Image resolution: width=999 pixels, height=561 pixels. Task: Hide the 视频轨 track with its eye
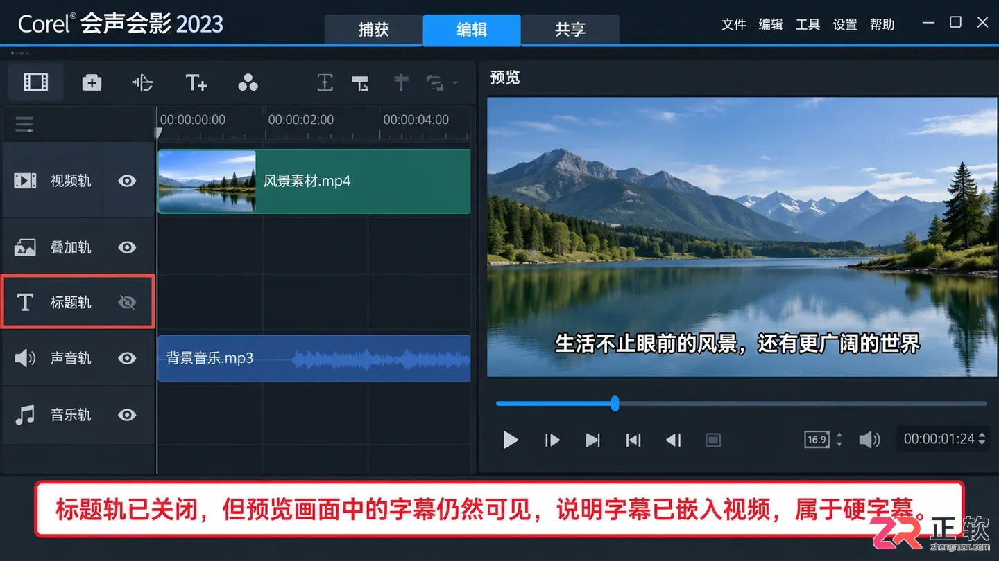127,181
